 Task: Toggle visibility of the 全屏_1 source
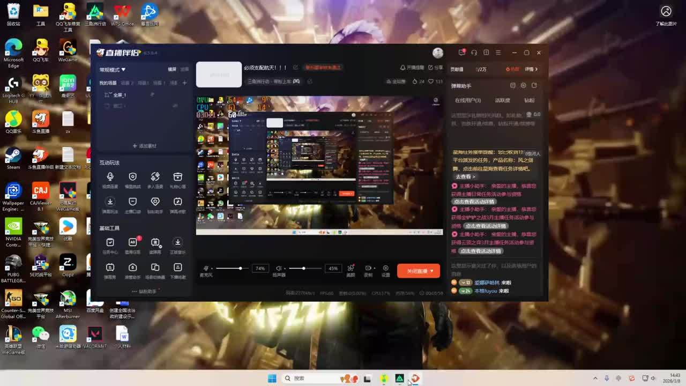click(x=152, y=95)
